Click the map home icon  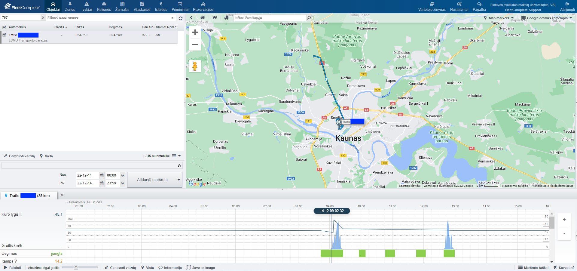[203, 18]
